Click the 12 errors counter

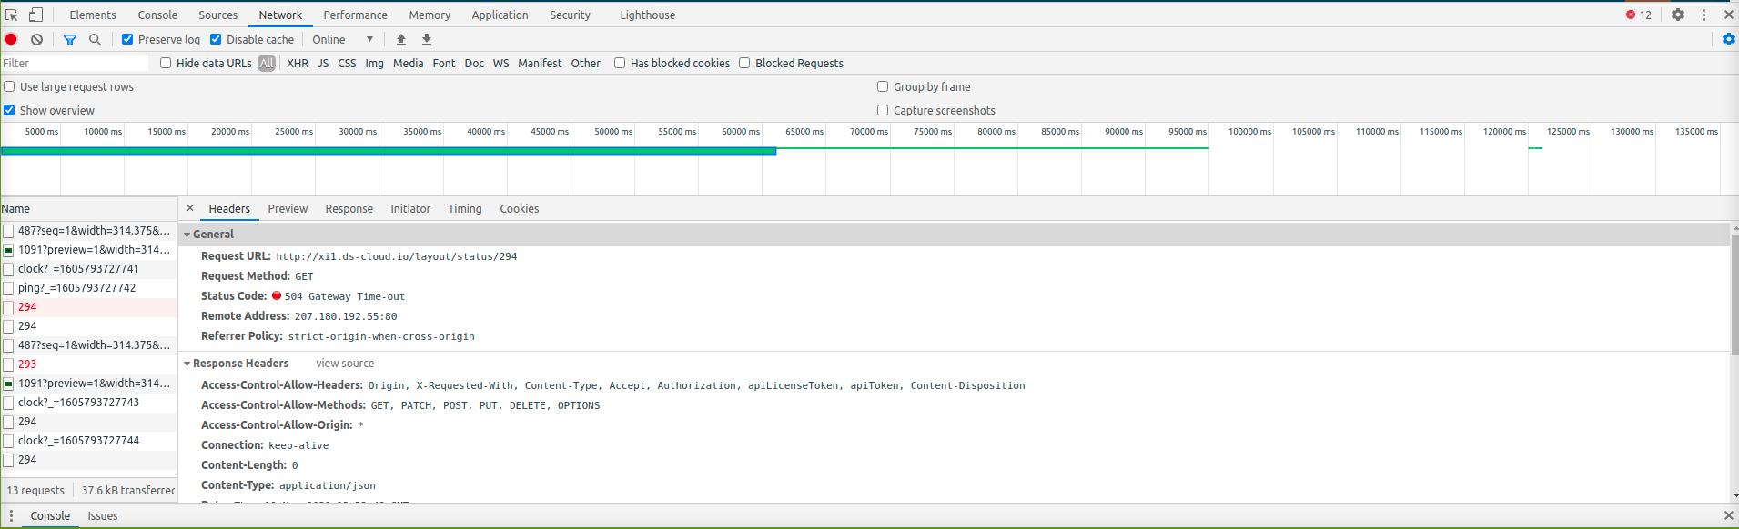pyautogui.click(x=1639, y=15)
